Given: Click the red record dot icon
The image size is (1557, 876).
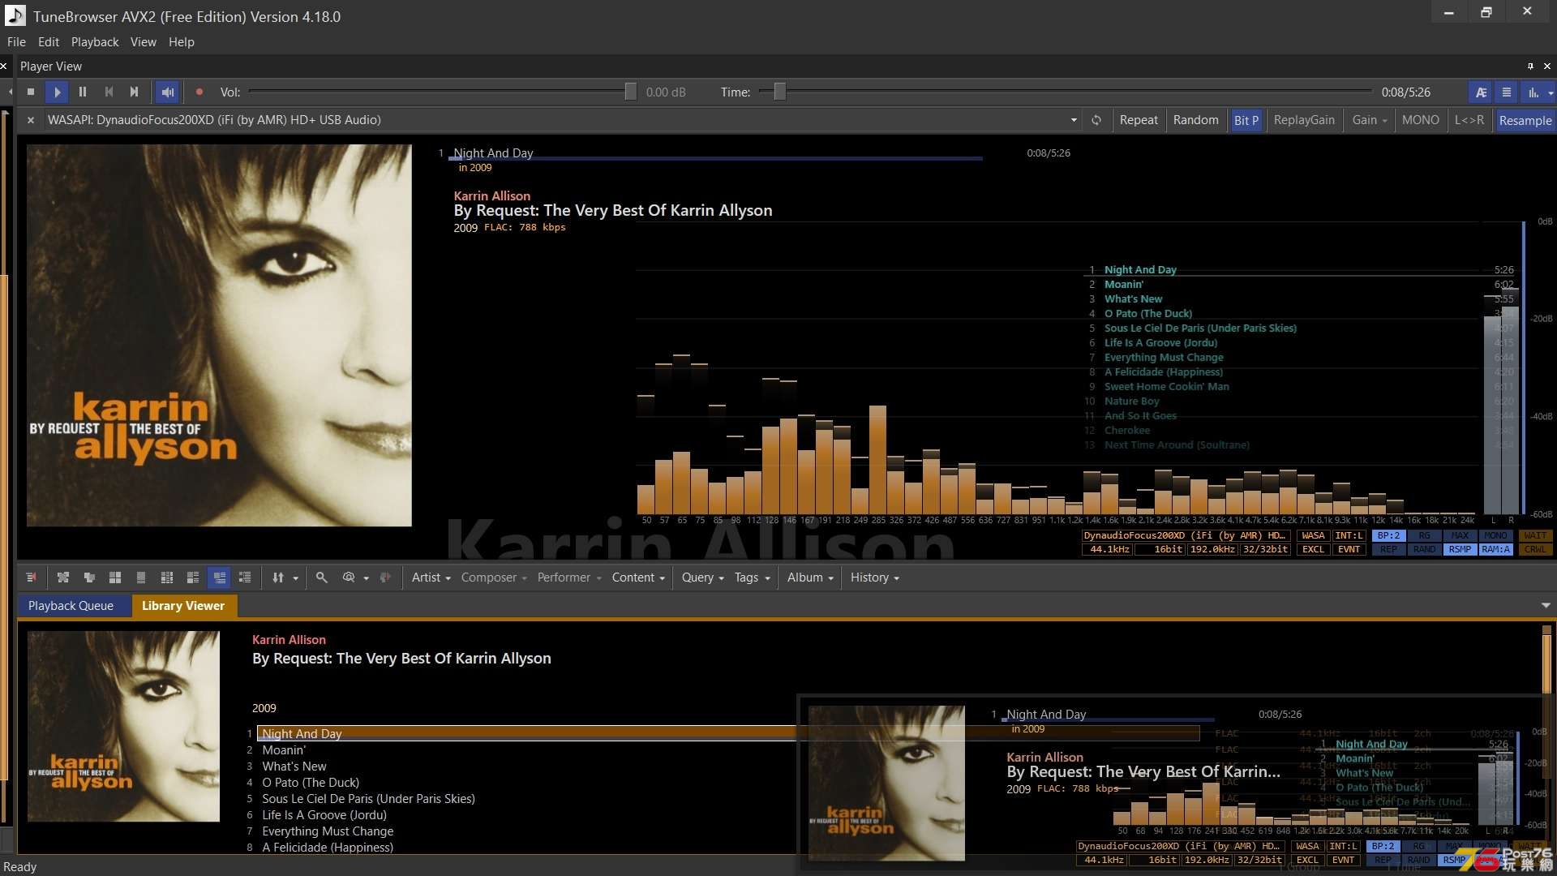Looking at the screenshot, I should 199,92.
